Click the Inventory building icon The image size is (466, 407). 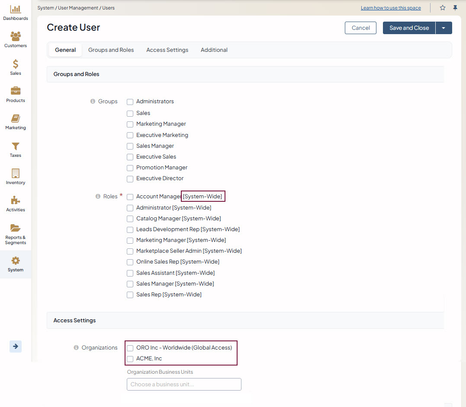[16, 174]
